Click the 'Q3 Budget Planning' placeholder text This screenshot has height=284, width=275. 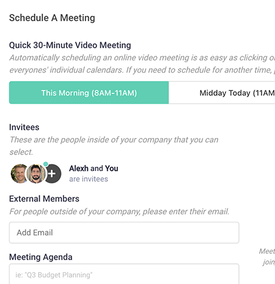click(54, 275)
